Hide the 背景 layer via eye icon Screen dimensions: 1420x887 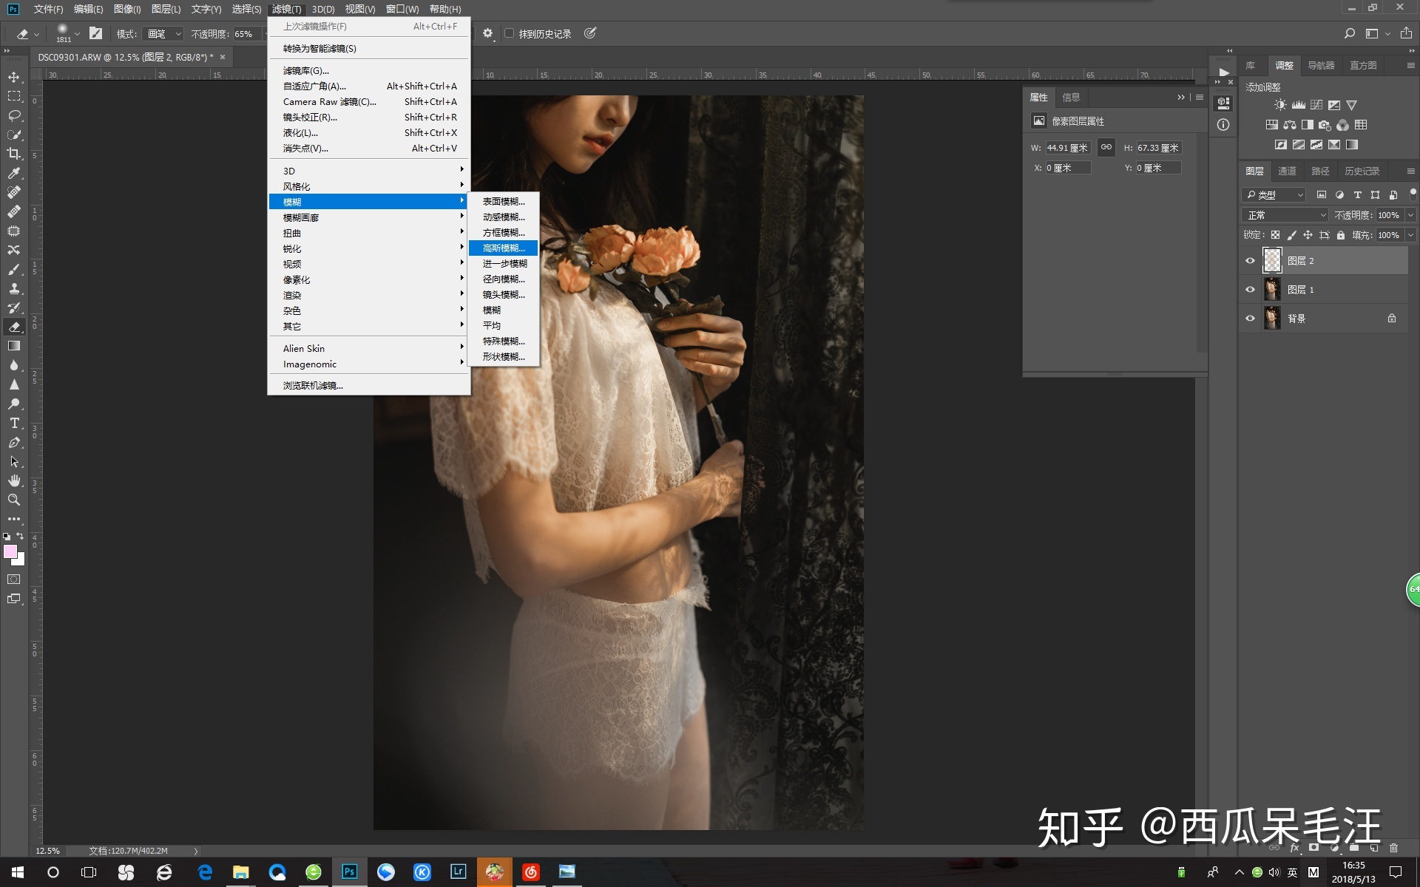(1250, 319)
